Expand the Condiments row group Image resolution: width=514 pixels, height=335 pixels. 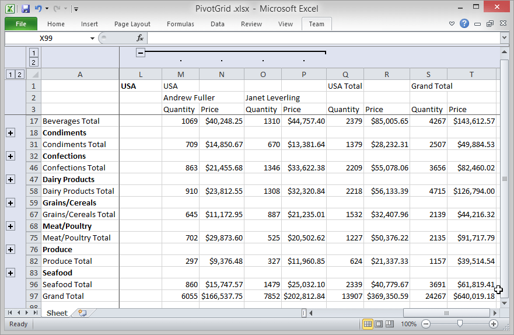click(x=10, y=132)
